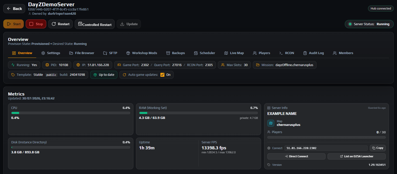Click the Restart button
Image resolution: width=397 pixels, height=174 pixels.
[60, 24]
